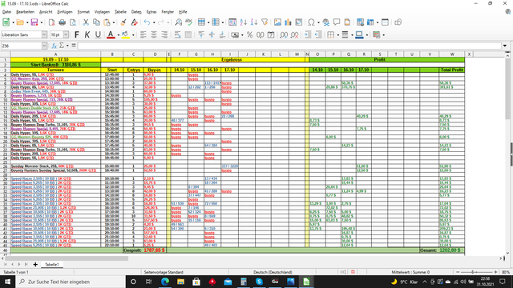Toggle bold F formatting
The image size is (513, 288).
coord(77,34)
